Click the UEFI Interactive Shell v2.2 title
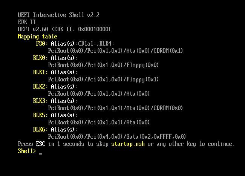Viewport: 245px width, 176px height. 58,15
